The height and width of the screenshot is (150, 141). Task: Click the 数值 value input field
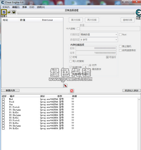tap(110, 29)
